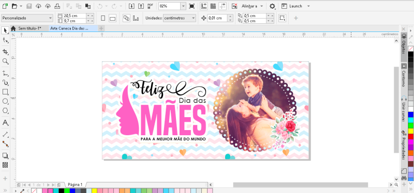This screenshot has width=414, height=193.
Task: Toggle the show rulers icon
Action: 203,6
